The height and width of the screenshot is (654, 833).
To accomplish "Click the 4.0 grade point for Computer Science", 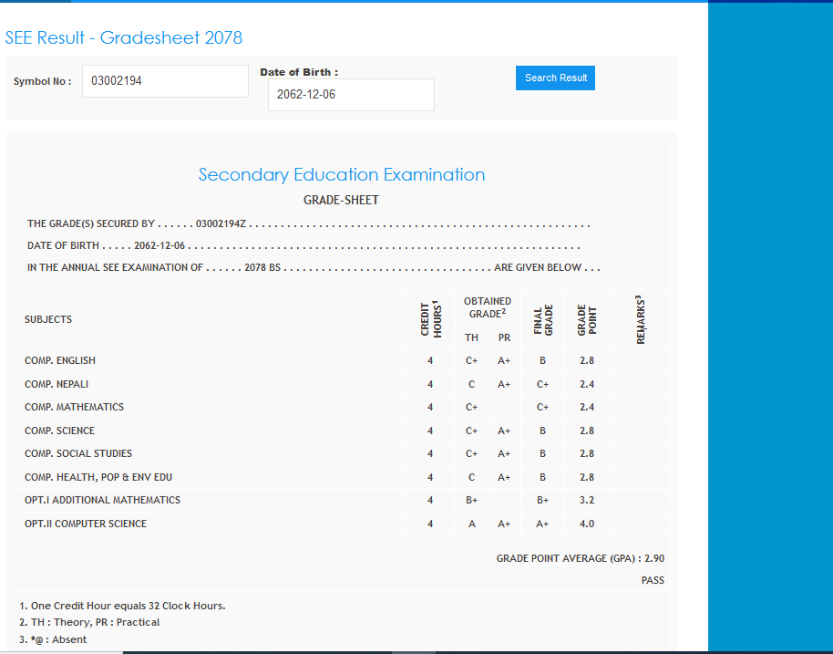I will 587,524.
